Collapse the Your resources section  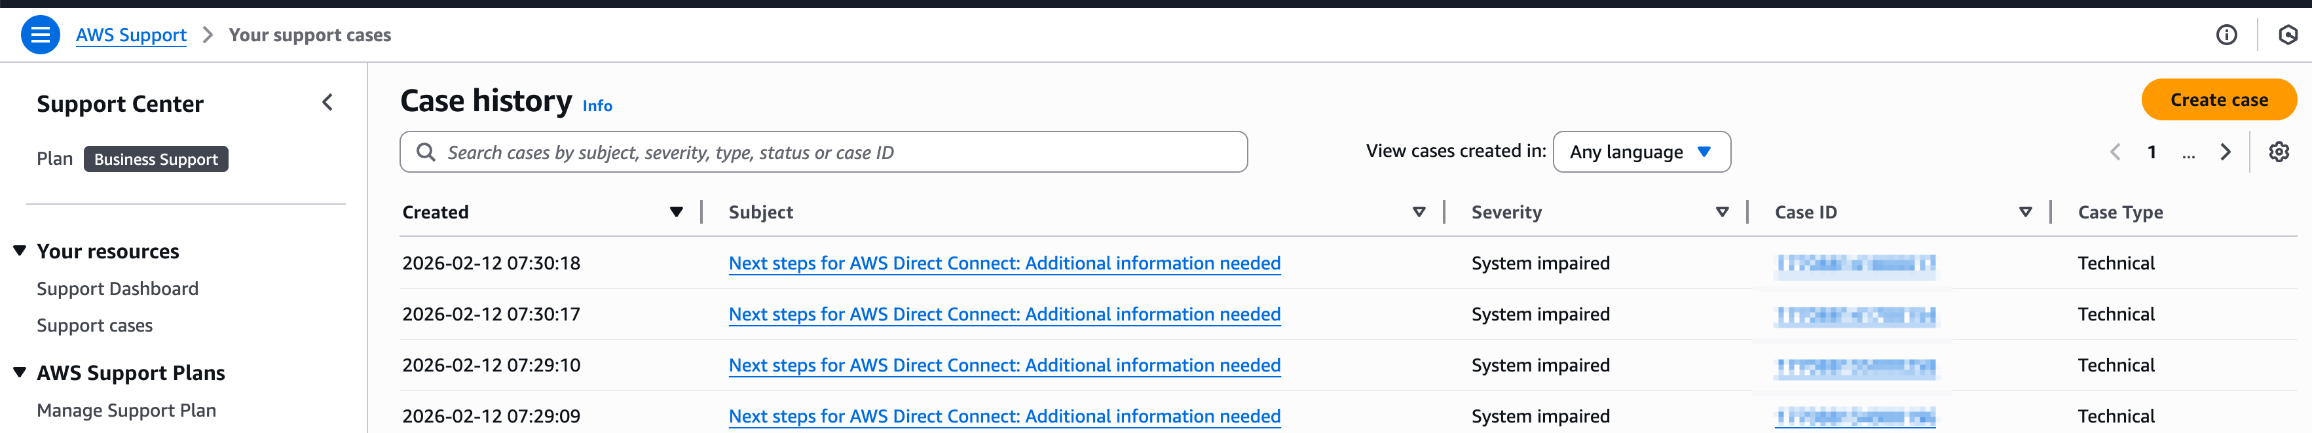(x=20, y=251)
